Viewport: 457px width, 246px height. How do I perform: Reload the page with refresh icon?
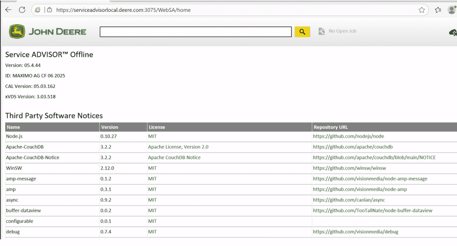[22, 9]
